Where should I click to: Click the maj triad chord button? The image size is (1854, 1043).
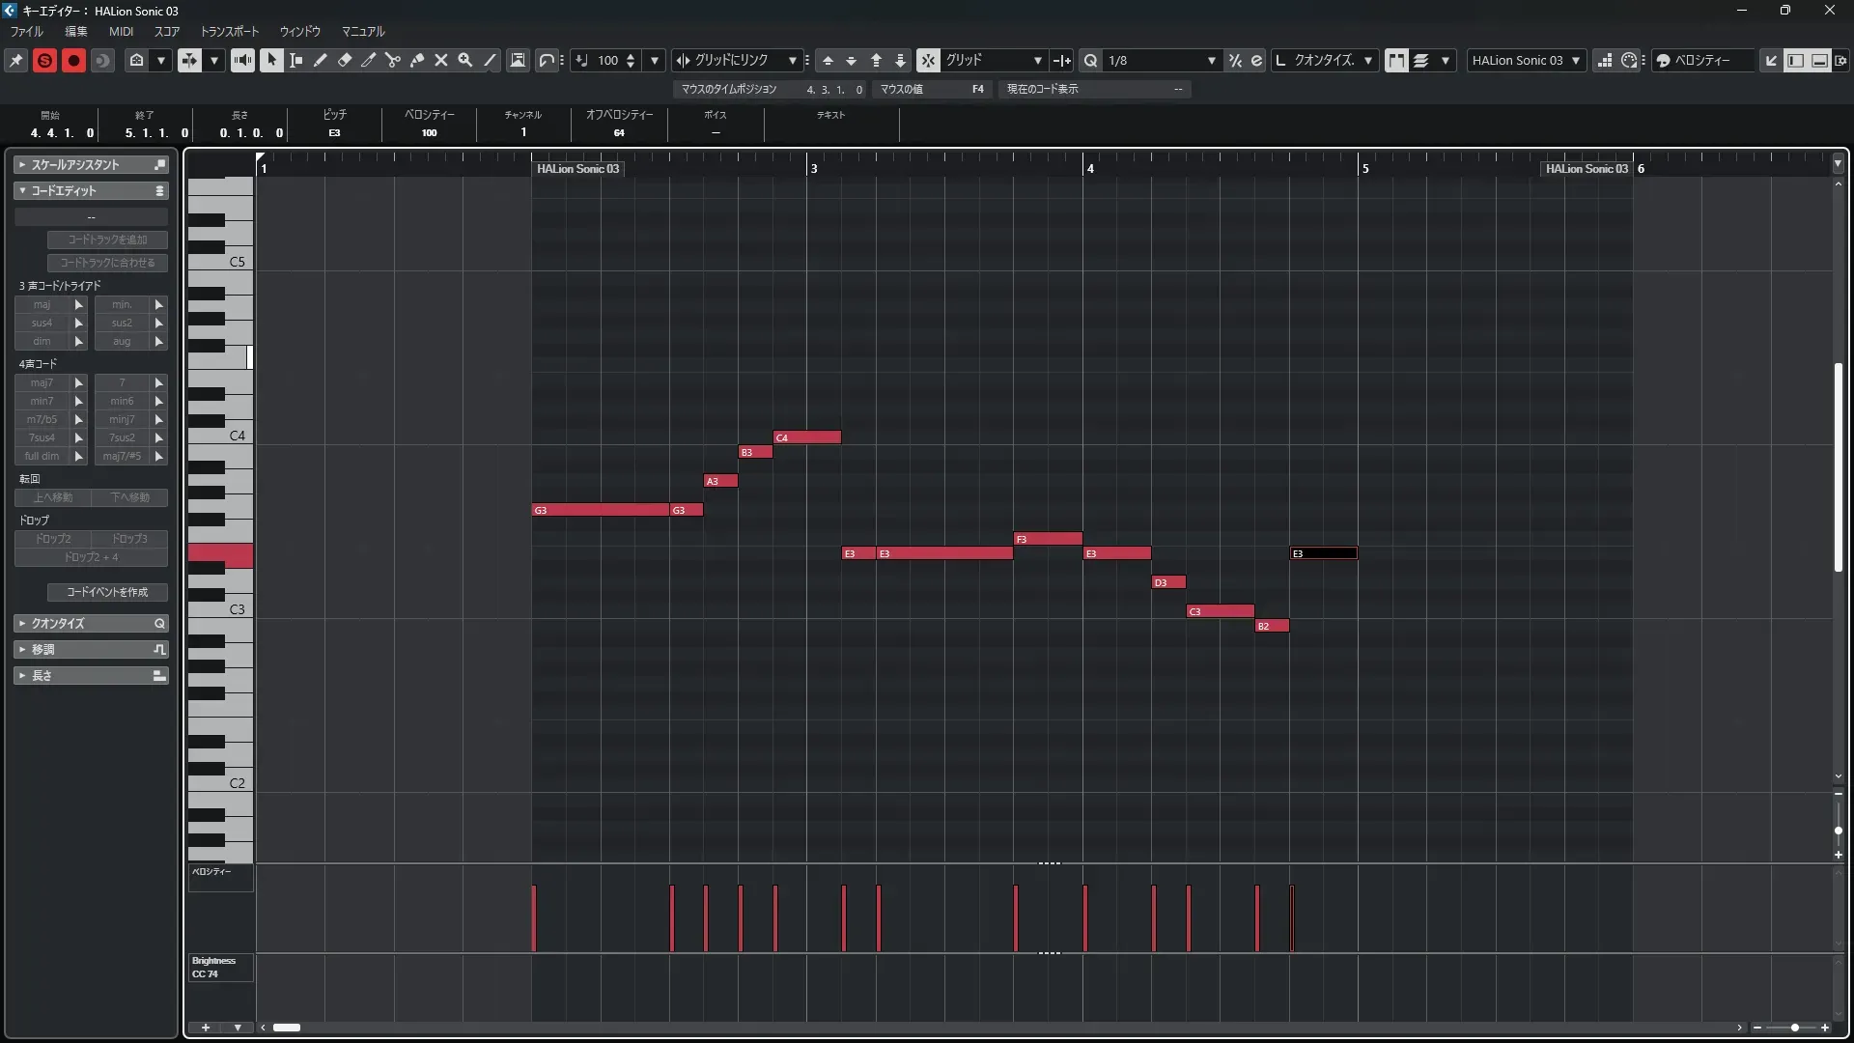click(42, 304)
